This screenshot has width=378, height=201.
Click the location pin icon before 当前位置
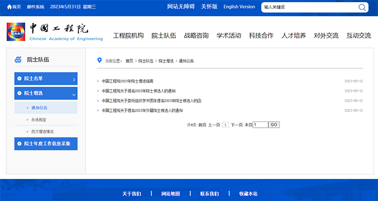pos(99,60)
